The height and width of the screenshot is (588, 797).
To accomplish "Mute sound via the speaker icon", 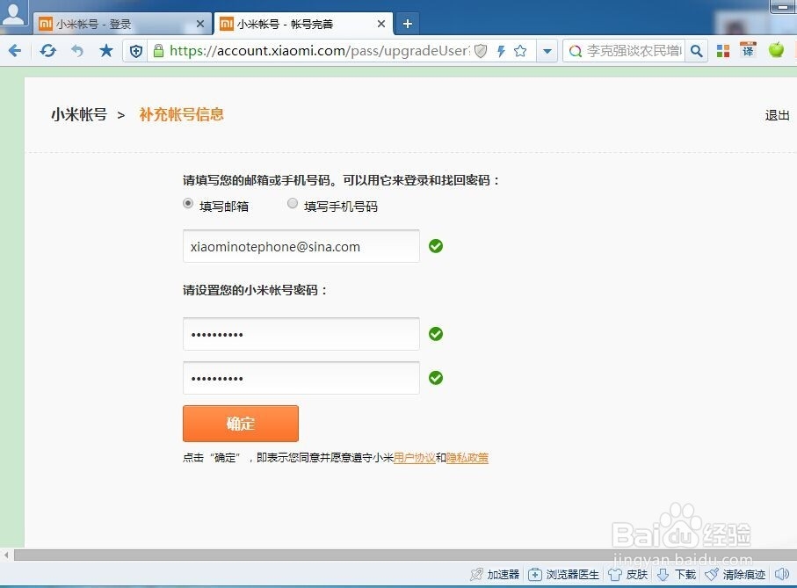I will pyautogui.click(x=781, y=574).
